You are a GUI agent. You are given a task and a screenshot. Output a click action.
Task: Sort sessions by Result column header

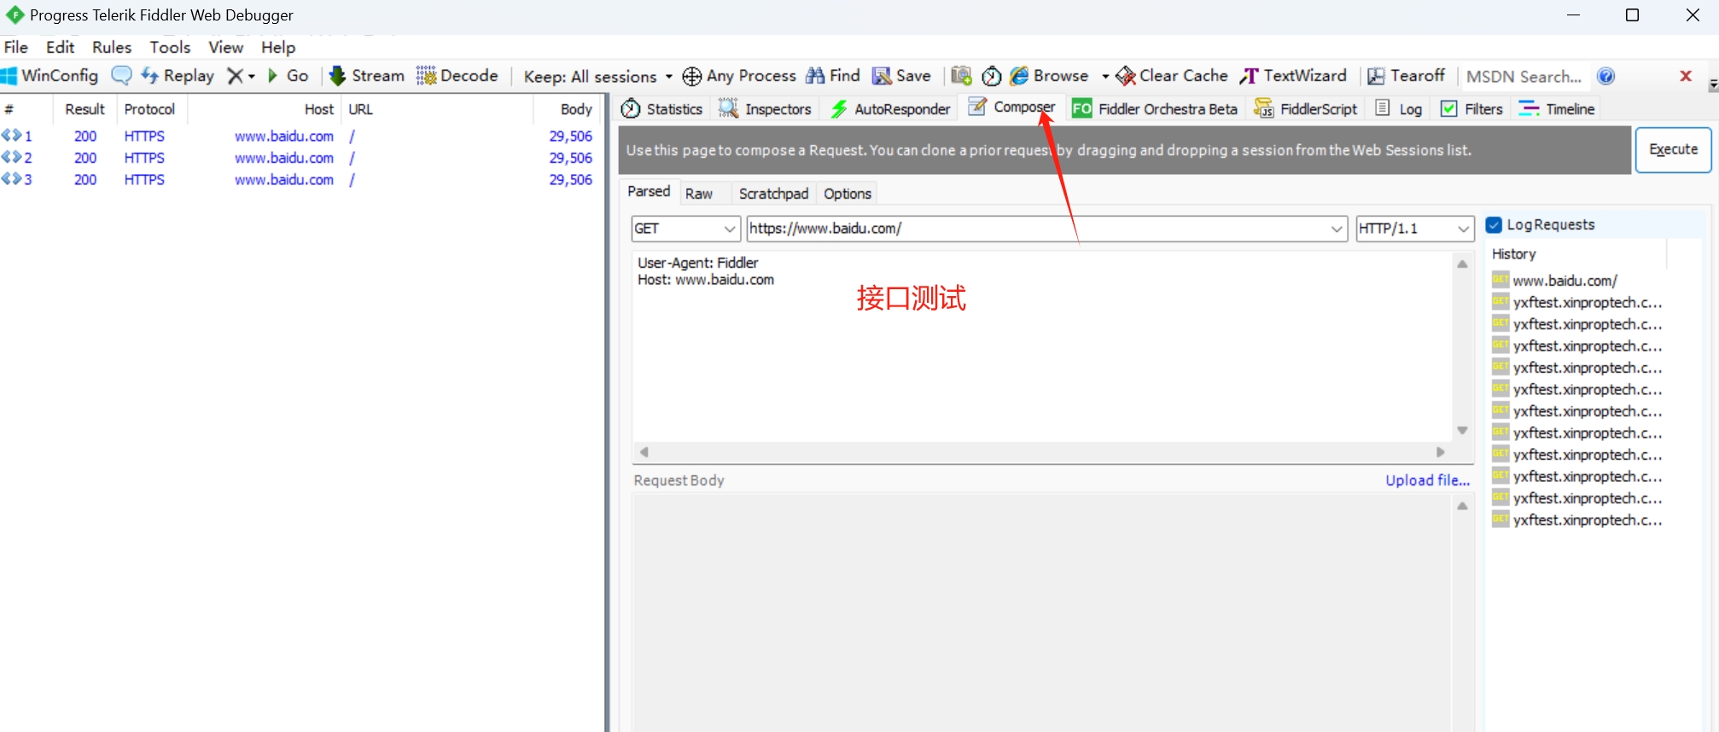click(84, 109)
